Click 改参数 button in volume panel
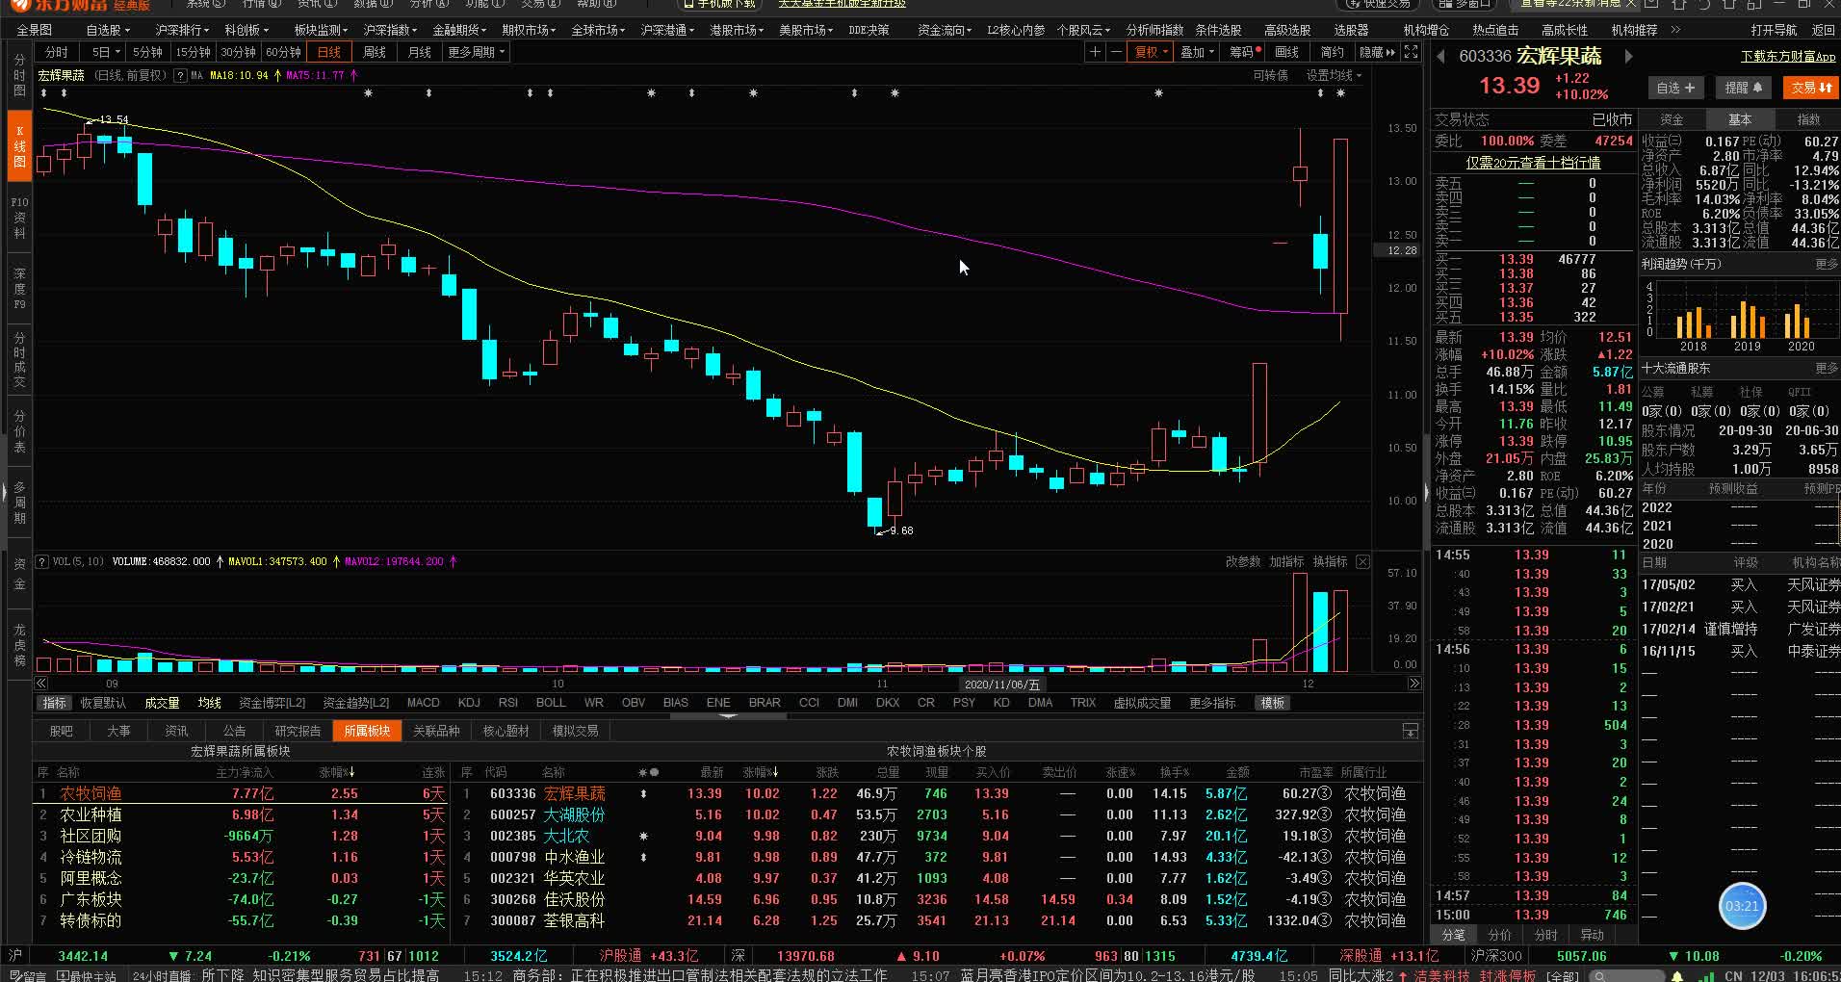Viewport: 1841px width, 982px height. (1242, 561)
